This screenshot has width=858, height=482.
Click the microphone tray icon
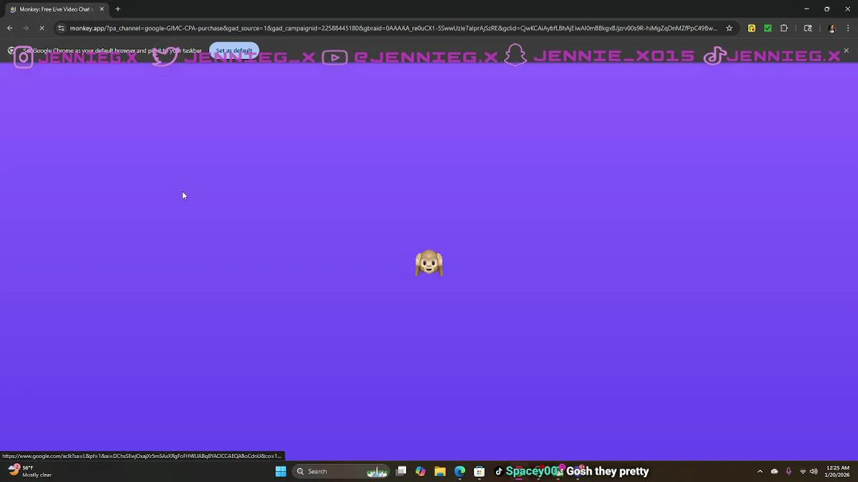(788, 471)
